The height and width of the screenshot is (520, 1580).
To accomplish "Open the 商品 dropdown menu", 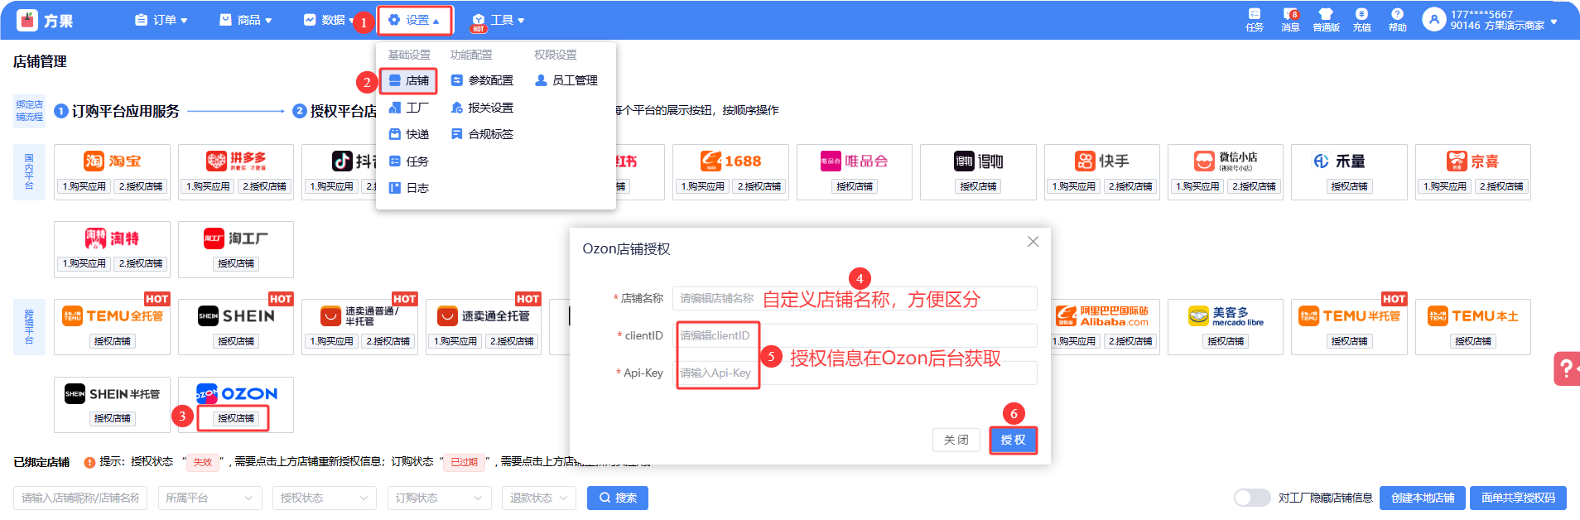I will pyautogui.click(x=246, y=20).
